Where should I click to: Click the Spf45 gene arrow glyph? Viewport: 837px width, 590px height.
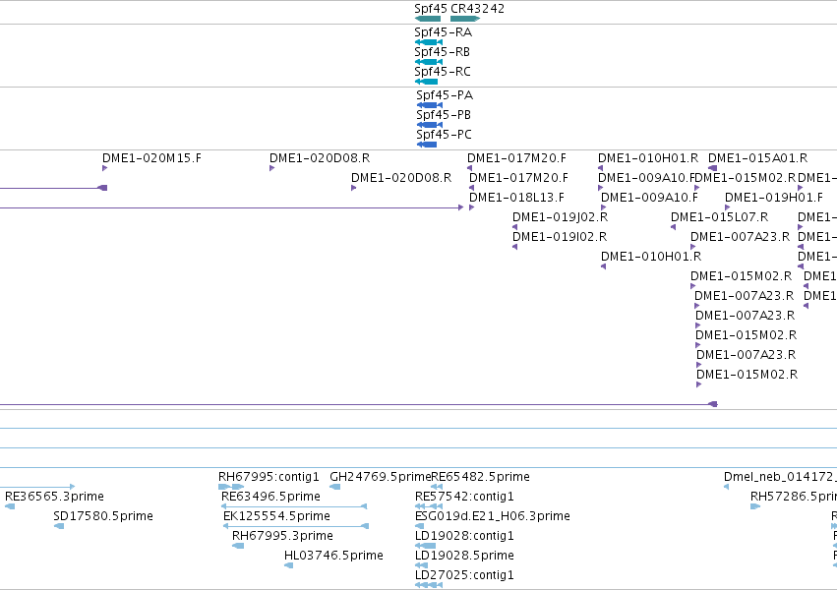pos(428,19)
